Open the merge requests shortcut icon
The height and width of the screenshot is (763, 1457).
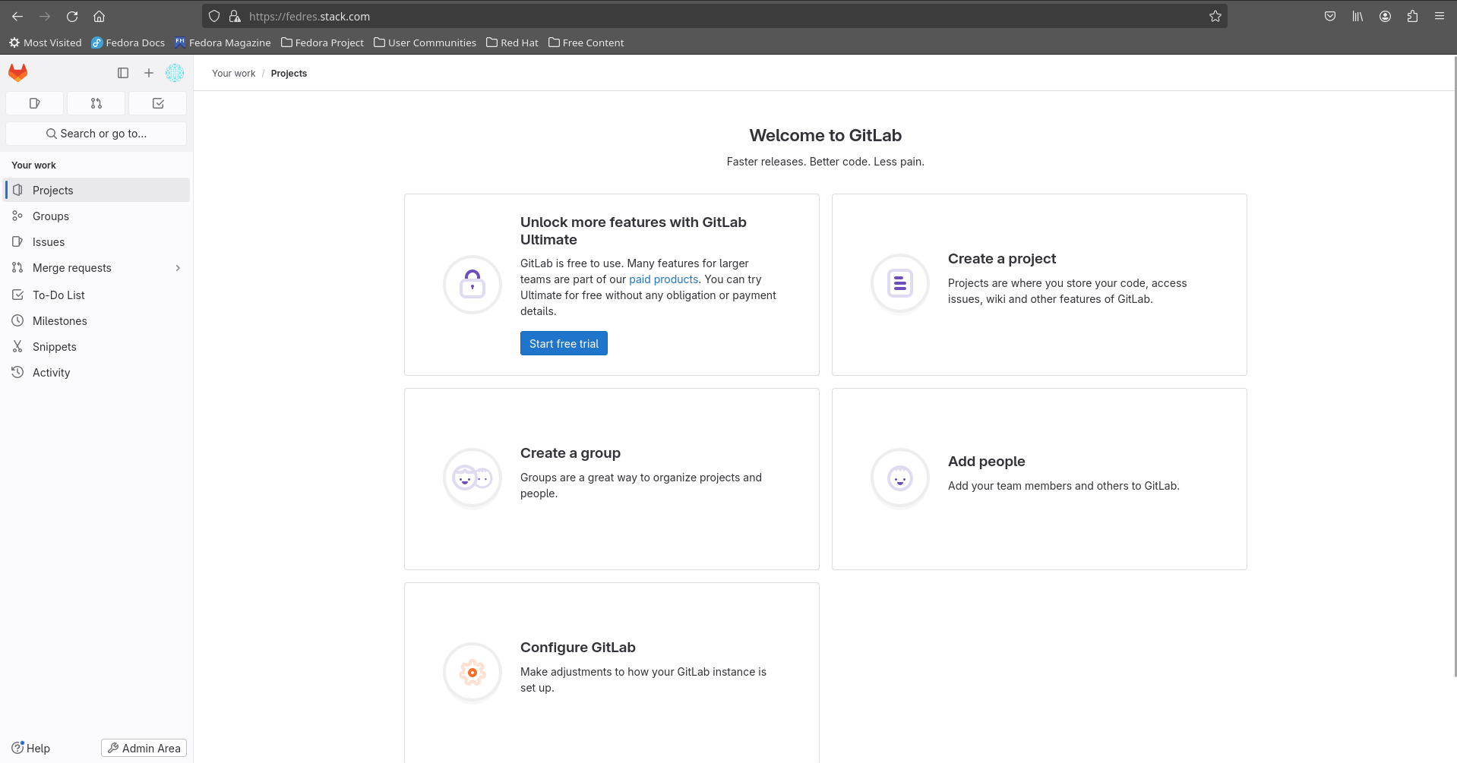(96, 103)
